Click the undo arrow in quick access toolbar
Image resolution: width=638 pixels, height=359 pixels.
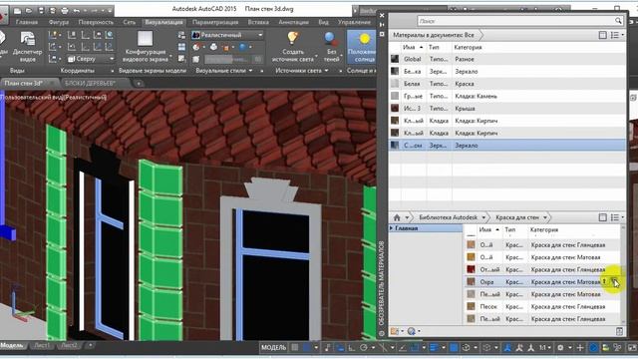coord(77,11)
